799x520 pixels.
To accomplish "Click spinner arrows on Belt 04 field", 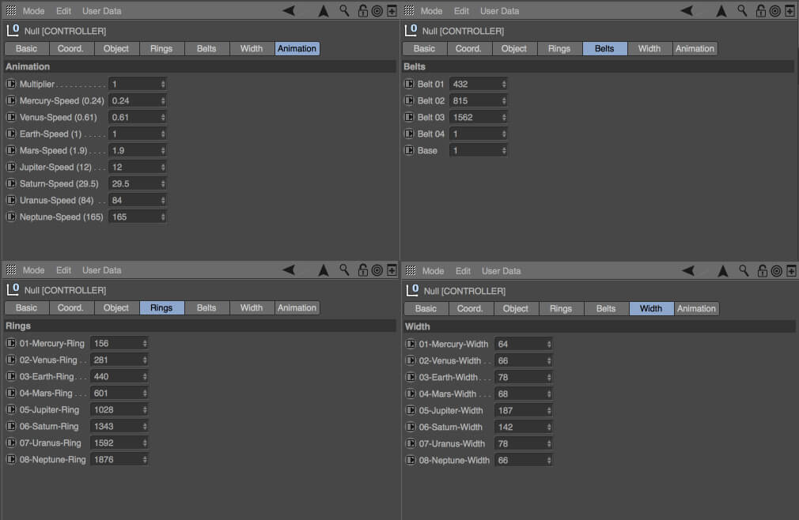I will [x=504, y=134].
